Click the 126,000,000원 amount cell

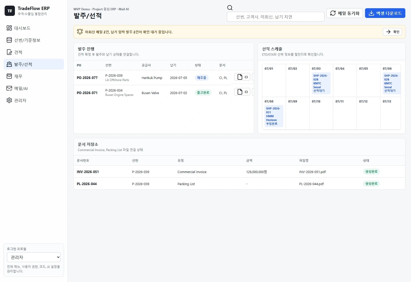pos(257,172)
